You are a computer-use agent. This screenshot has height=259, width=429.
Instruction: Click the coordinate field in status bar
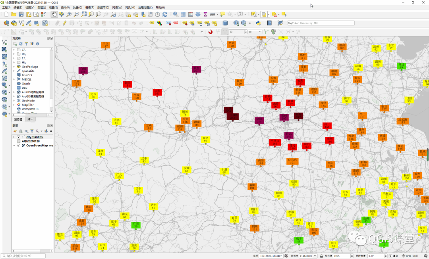tap(271, 256)
